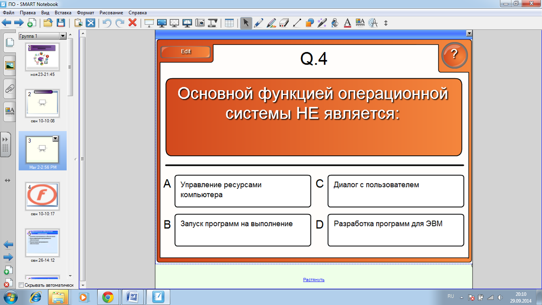Viewport: 542px width, 305px height.
Task: Open the Справка menu
Action: pos(138,13)
